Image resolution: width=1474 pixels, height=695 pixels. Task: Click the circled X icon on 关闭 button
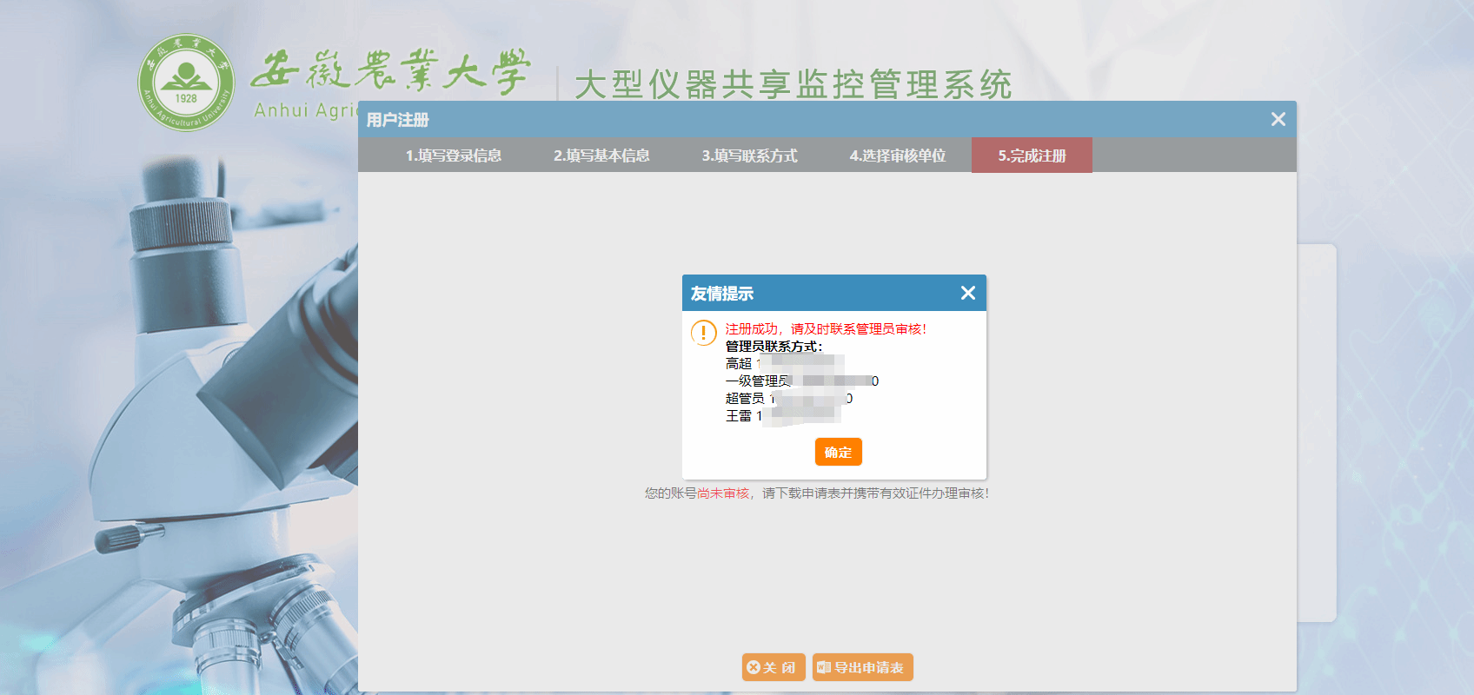tap(754, 667)
